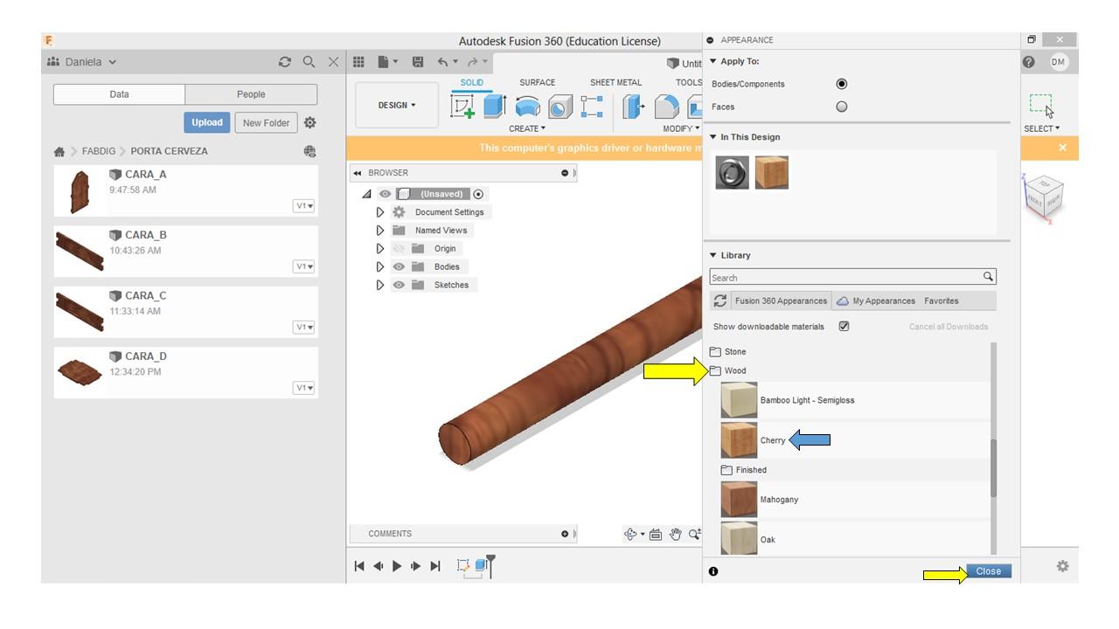Activate the Unsaved component radio button
The width and height of the screenshot is (1119, 629).
point(478,194)
